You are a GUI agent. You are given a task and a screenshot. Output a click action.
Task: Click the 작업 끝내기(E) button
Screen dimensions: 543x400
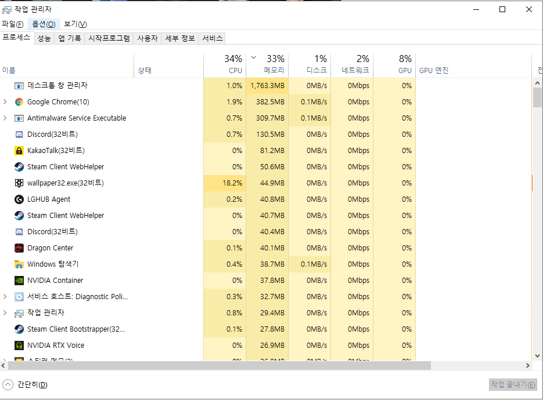point(513,384)
